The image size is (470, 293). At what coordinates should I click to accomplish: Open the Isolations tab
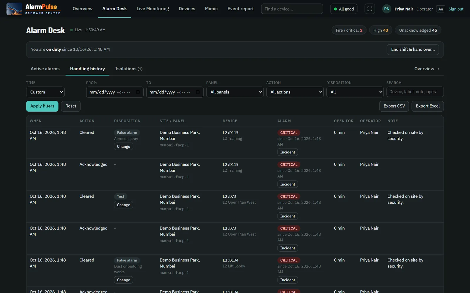(x=129, y=69)
